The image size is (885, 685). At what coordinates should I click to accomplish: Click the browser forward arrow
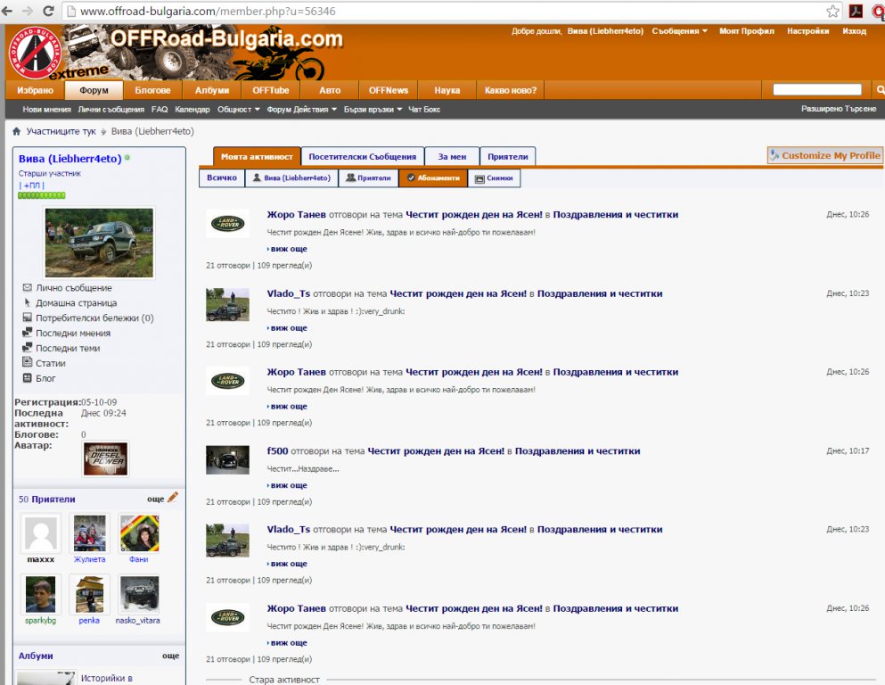pos(27,12)
